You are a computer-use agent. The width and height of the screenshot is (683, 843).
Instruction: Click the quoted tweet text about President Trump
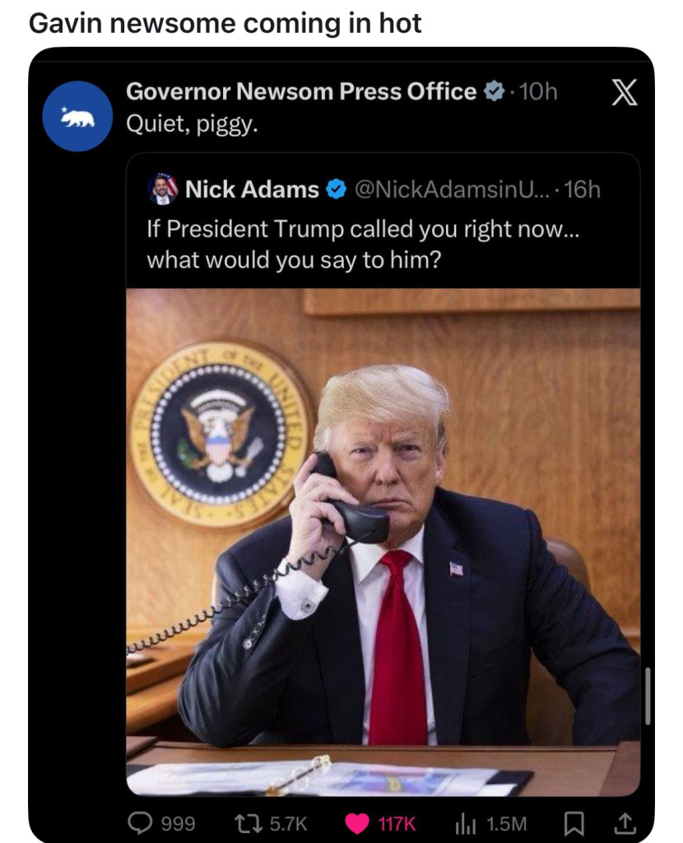coord(363,244)
